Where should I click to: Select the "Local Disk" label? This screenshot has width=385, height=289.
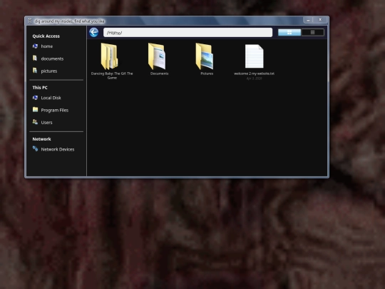[x=51, y=98]
